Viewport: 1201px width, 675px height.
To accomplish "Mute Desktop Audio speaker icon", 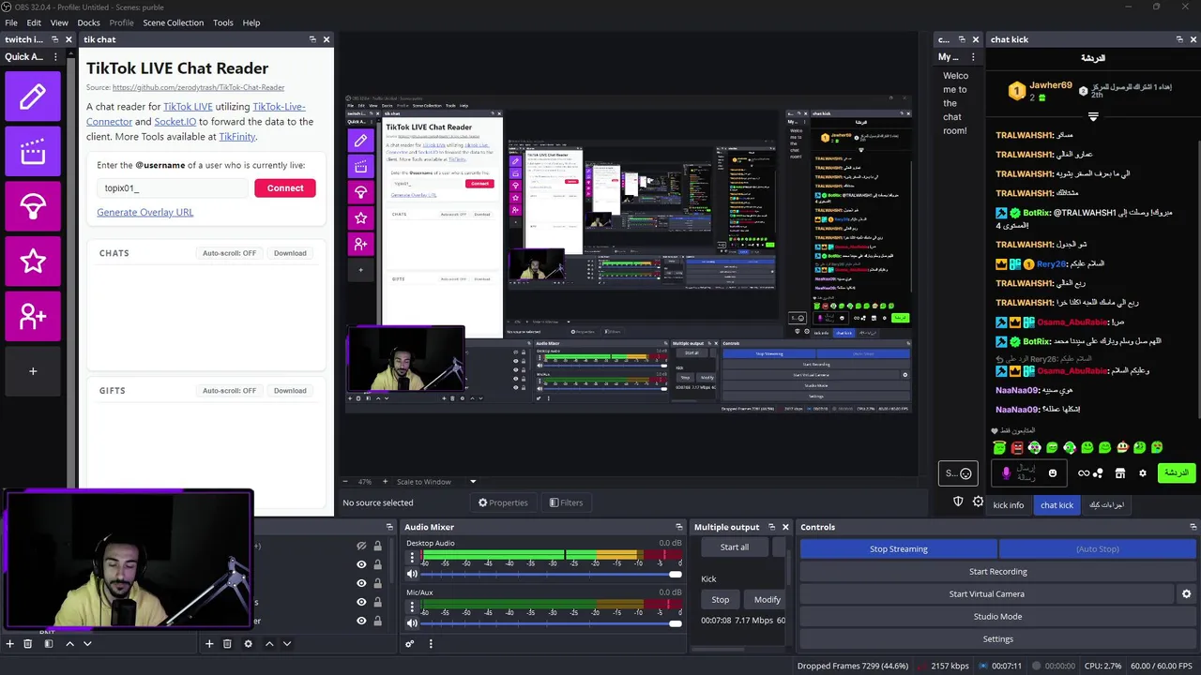I will pos(412,574).
